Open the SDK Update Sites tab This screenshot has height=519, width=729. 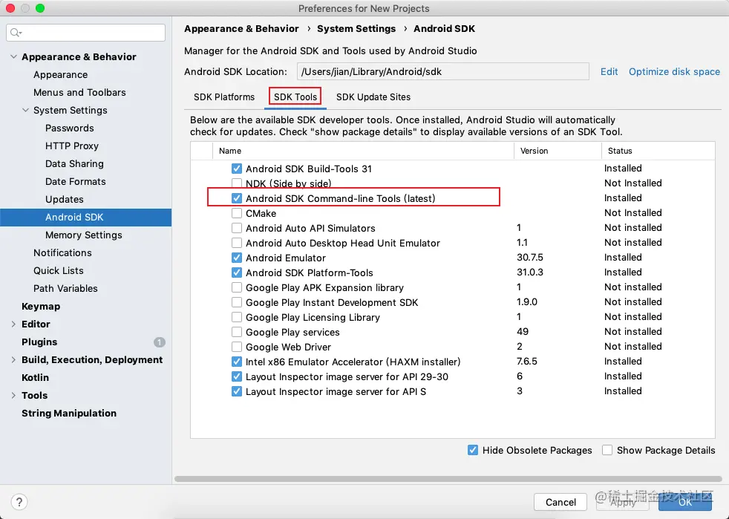pyautogui.click(x=373, y=97)
